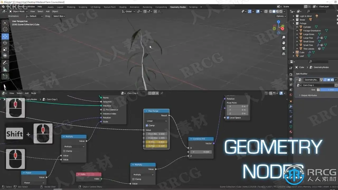Screen dimensions: 338x190
Task: Activate the Move tool
Action: click(5, 36)
